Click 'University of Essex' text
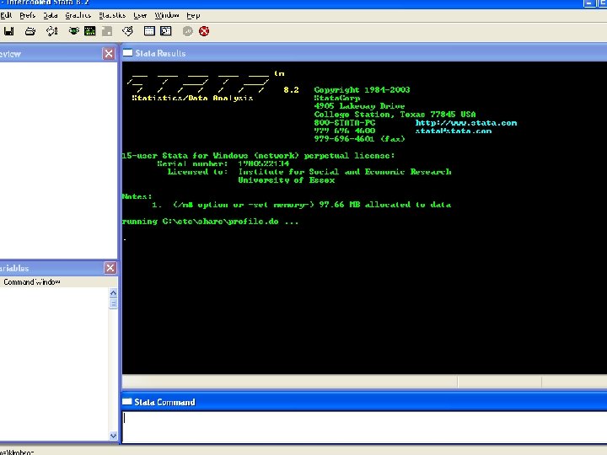 [x=287, y=180]
